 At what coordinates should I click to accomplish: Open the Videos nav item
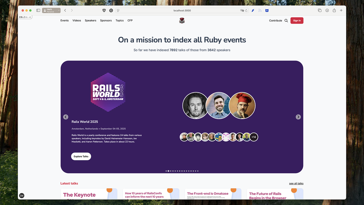click(x=77, y=20)
